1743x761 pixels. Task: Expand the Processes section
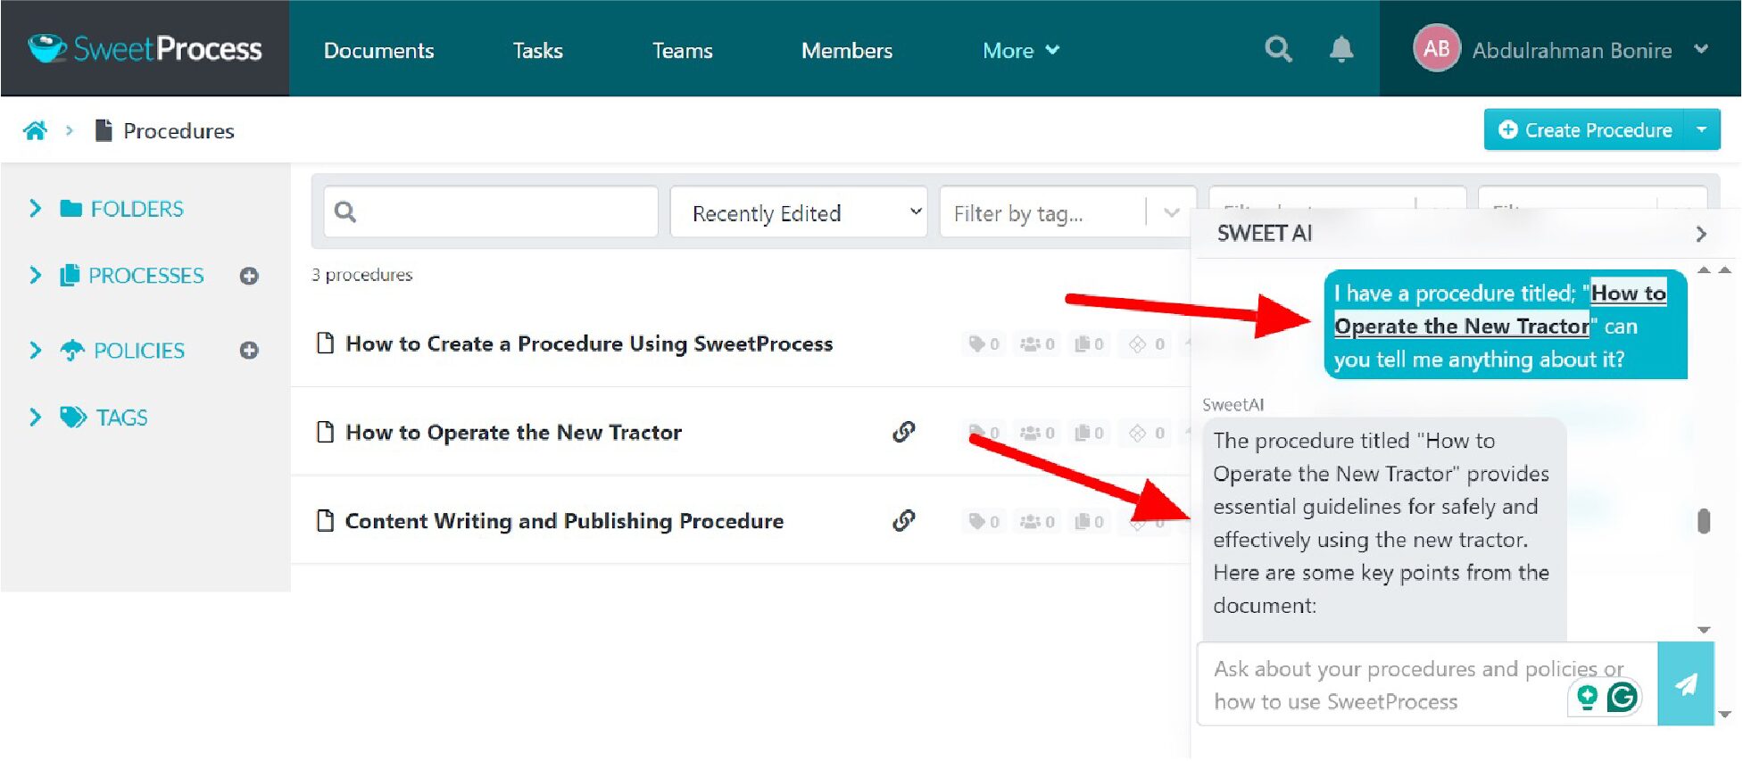35,276
